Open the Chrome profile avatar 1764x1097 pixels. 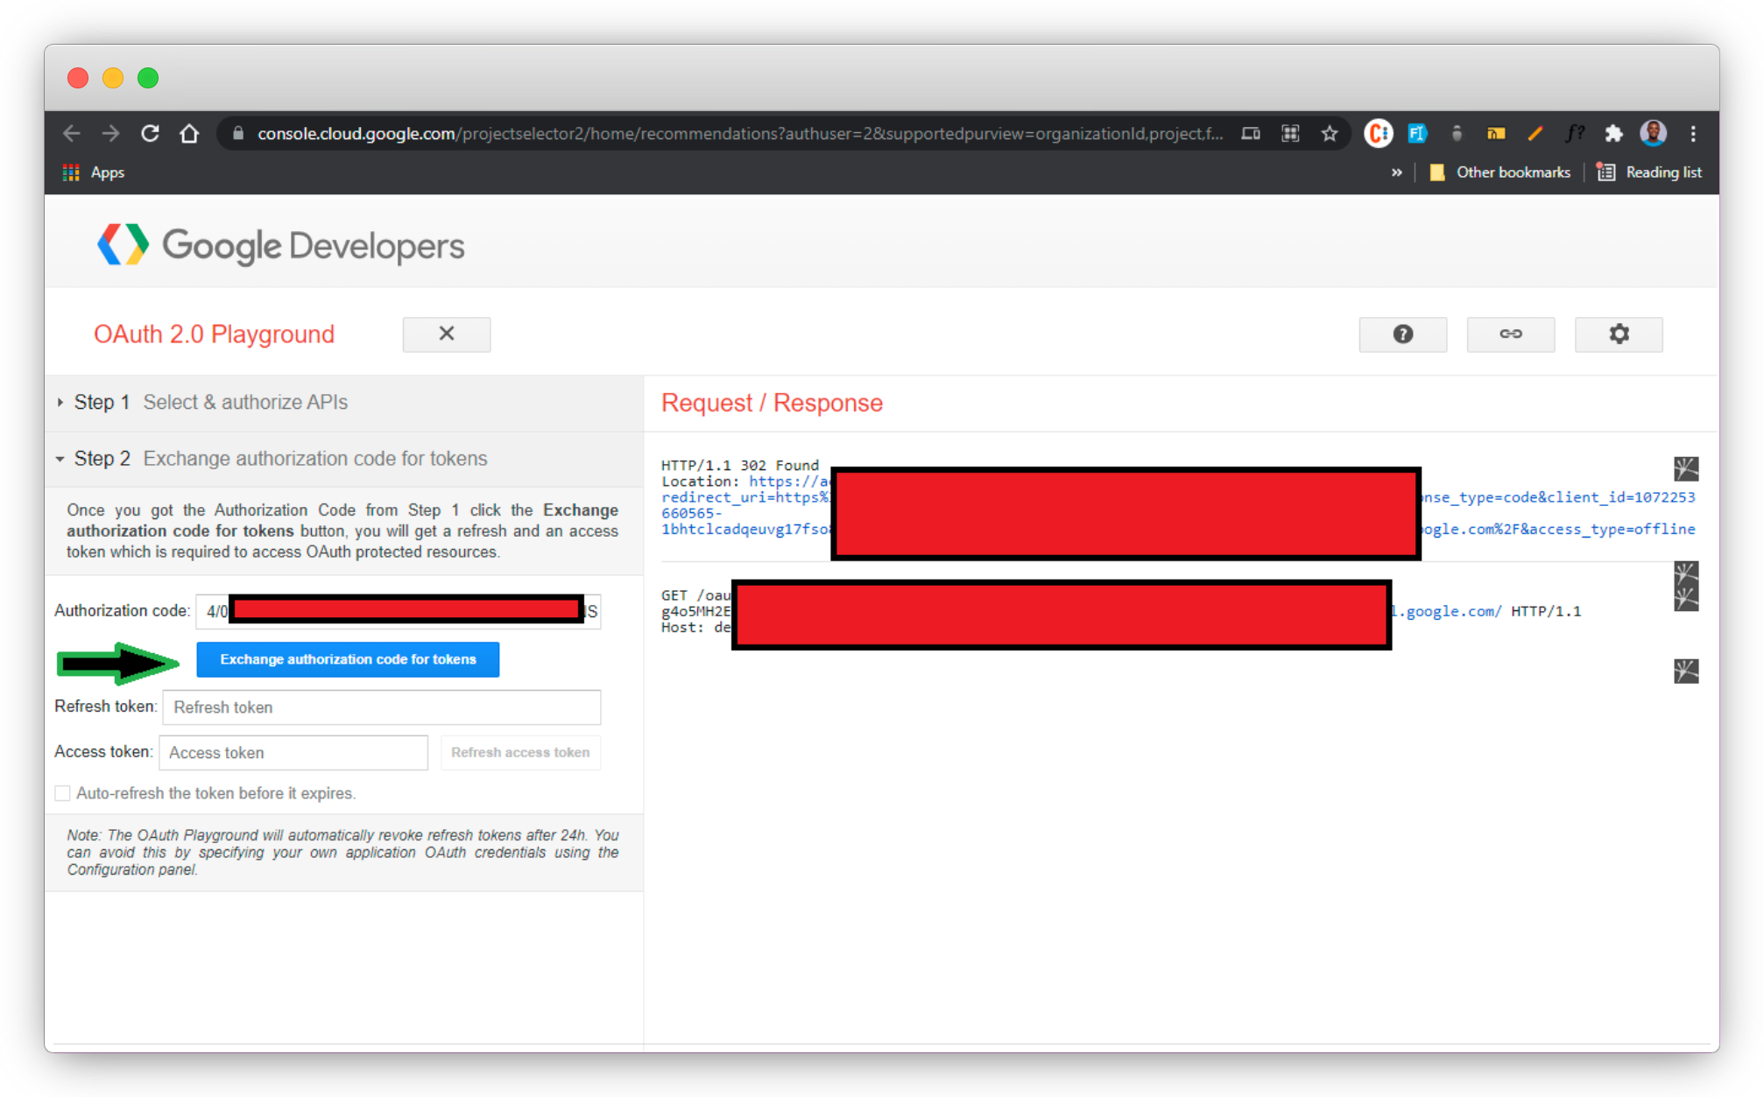click(x=1653, y=133)
